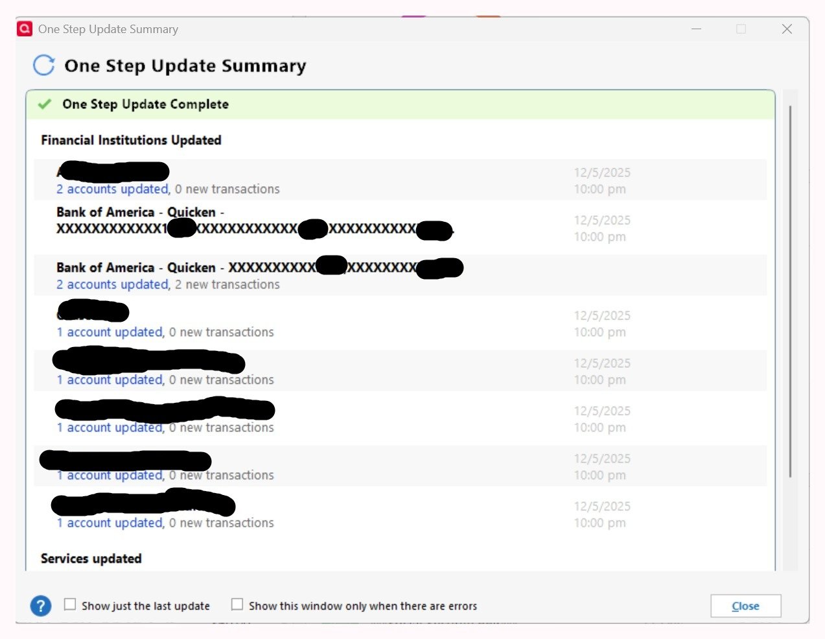The width and height of the screenshot is (825, 639).
Task: Click the 'One Step Update Complete' status text
Action: (x=145, y=104)
